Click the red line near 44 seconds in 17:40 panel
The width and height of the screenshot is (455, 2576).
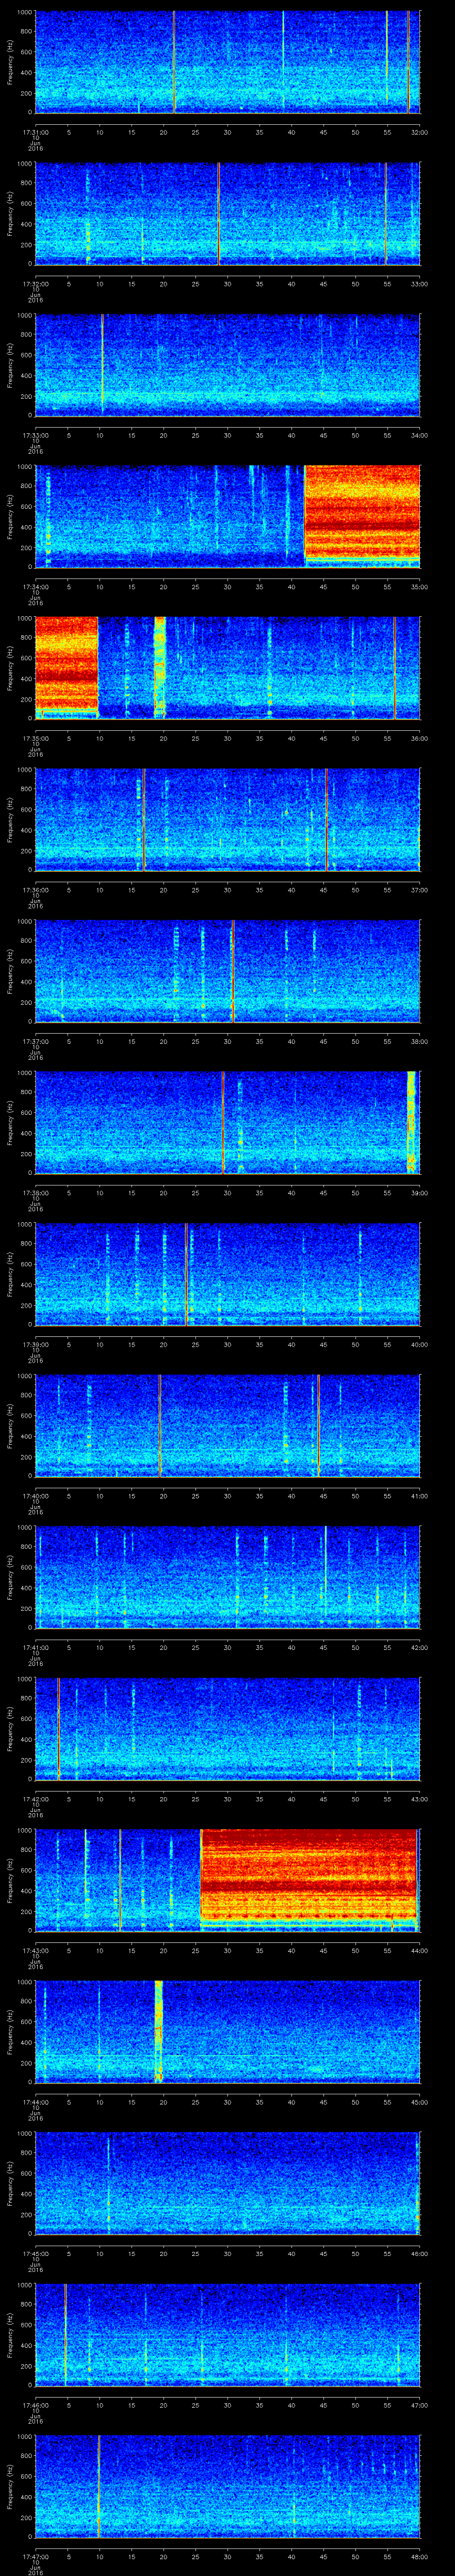(318, 1425)
